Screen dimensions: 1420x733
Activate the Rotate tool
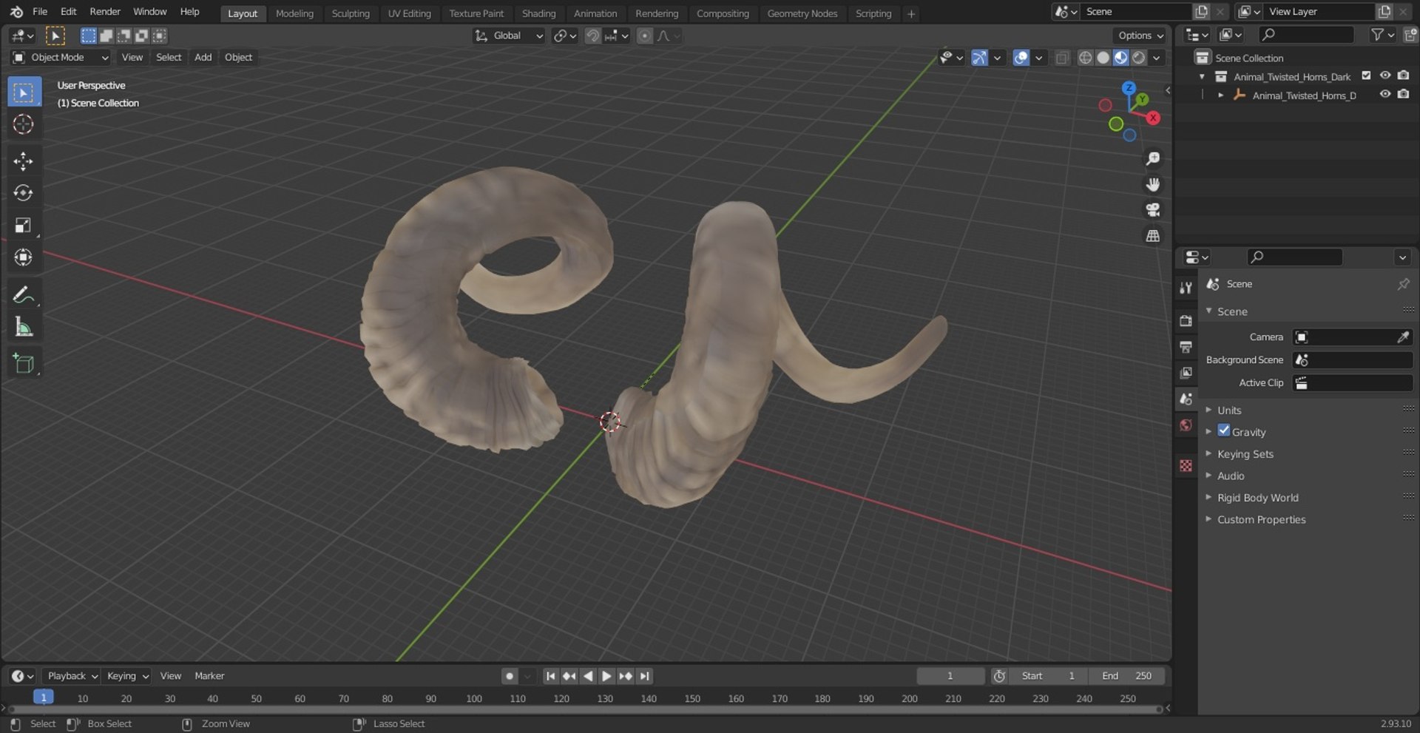(x=24, y=193)
